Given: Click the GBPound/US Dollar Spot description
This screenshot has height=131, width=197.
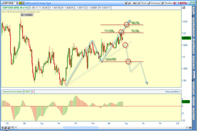Looking at the screenshot, I should (38, 3).
